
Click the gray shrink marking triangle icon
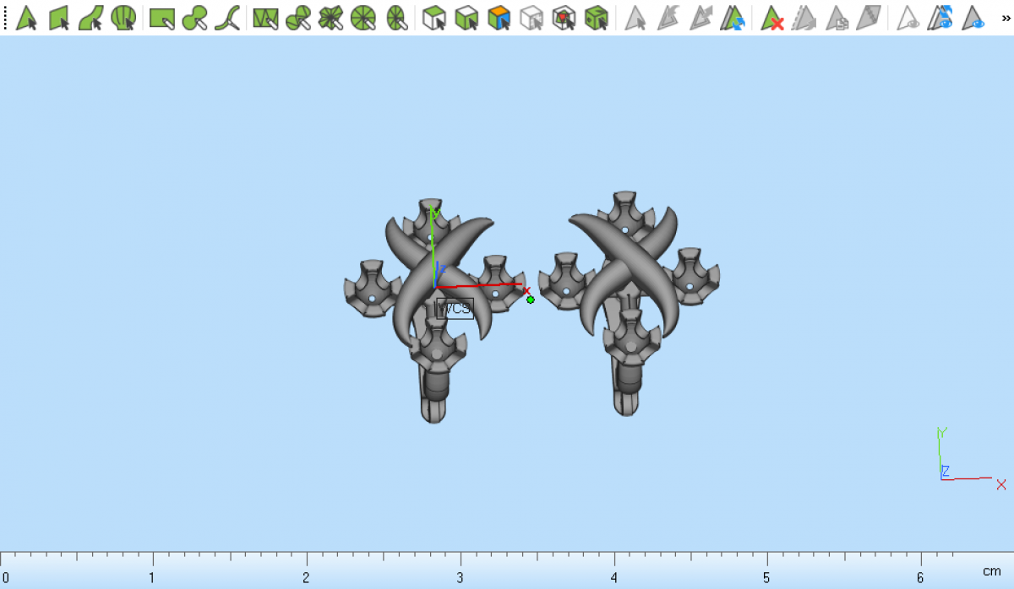click(668, 17)
